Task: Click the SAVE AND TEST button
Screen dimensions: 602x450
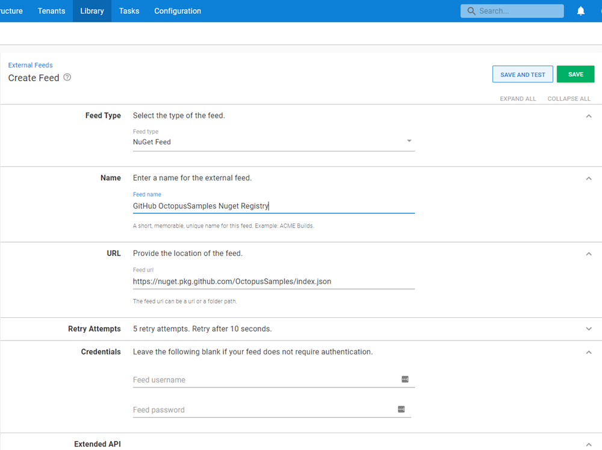Action: click(x=523, y=74)
